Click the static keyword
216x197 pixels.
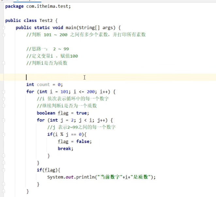[x=42, y=27]
